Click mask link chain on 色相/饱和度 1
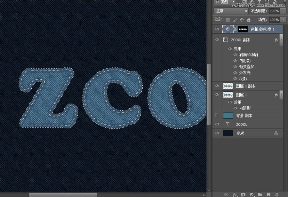This screenshot has height=197, width=288. click(x=235, y=29)
